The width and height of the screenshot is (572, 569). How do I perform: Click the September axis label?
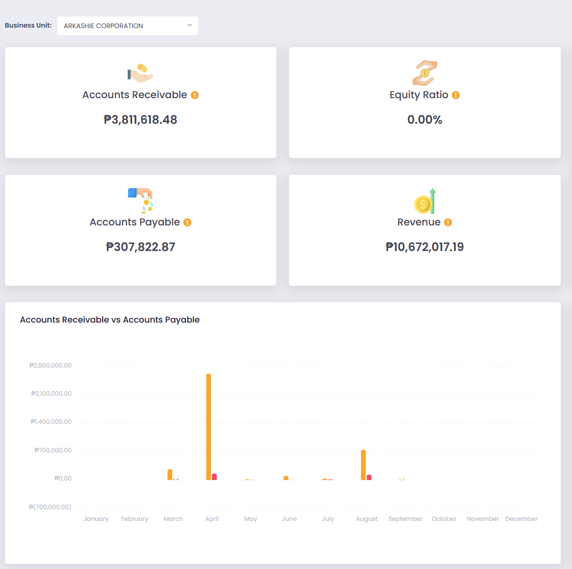[406, 519]
